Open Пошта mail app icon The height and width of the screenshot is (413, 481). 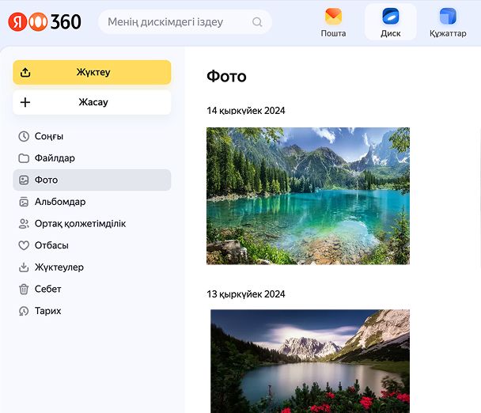pyautogui.click(x=333, y=17)
